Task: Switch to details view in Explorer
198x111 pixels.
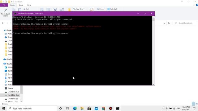Action: pos(193,104)
